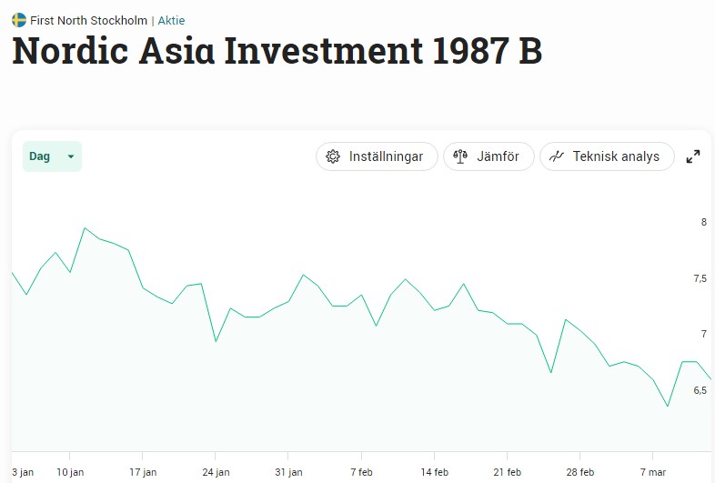Click the 10 jan date on the axis
This screenshot has width=715, height=483.
click(x=70, y=472)
